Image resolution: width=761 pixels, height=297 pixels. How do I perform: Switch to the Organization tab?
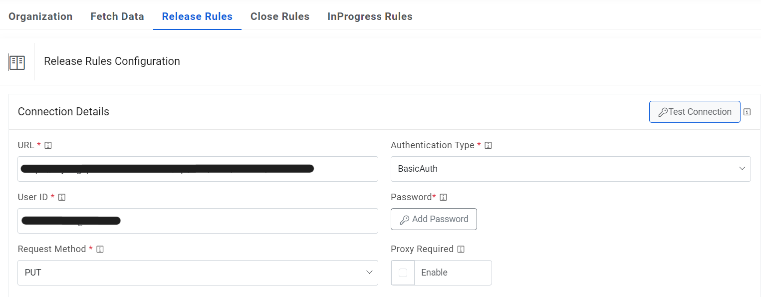[40, 16]
